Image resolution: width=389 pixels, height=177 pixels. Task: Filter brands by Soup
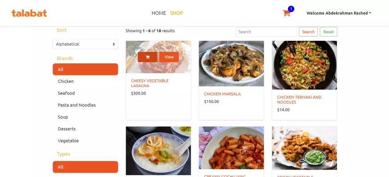[63, 117]
